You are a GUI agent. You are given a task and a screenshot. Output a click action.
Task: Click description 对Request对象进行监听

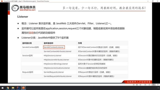point(94,72)
